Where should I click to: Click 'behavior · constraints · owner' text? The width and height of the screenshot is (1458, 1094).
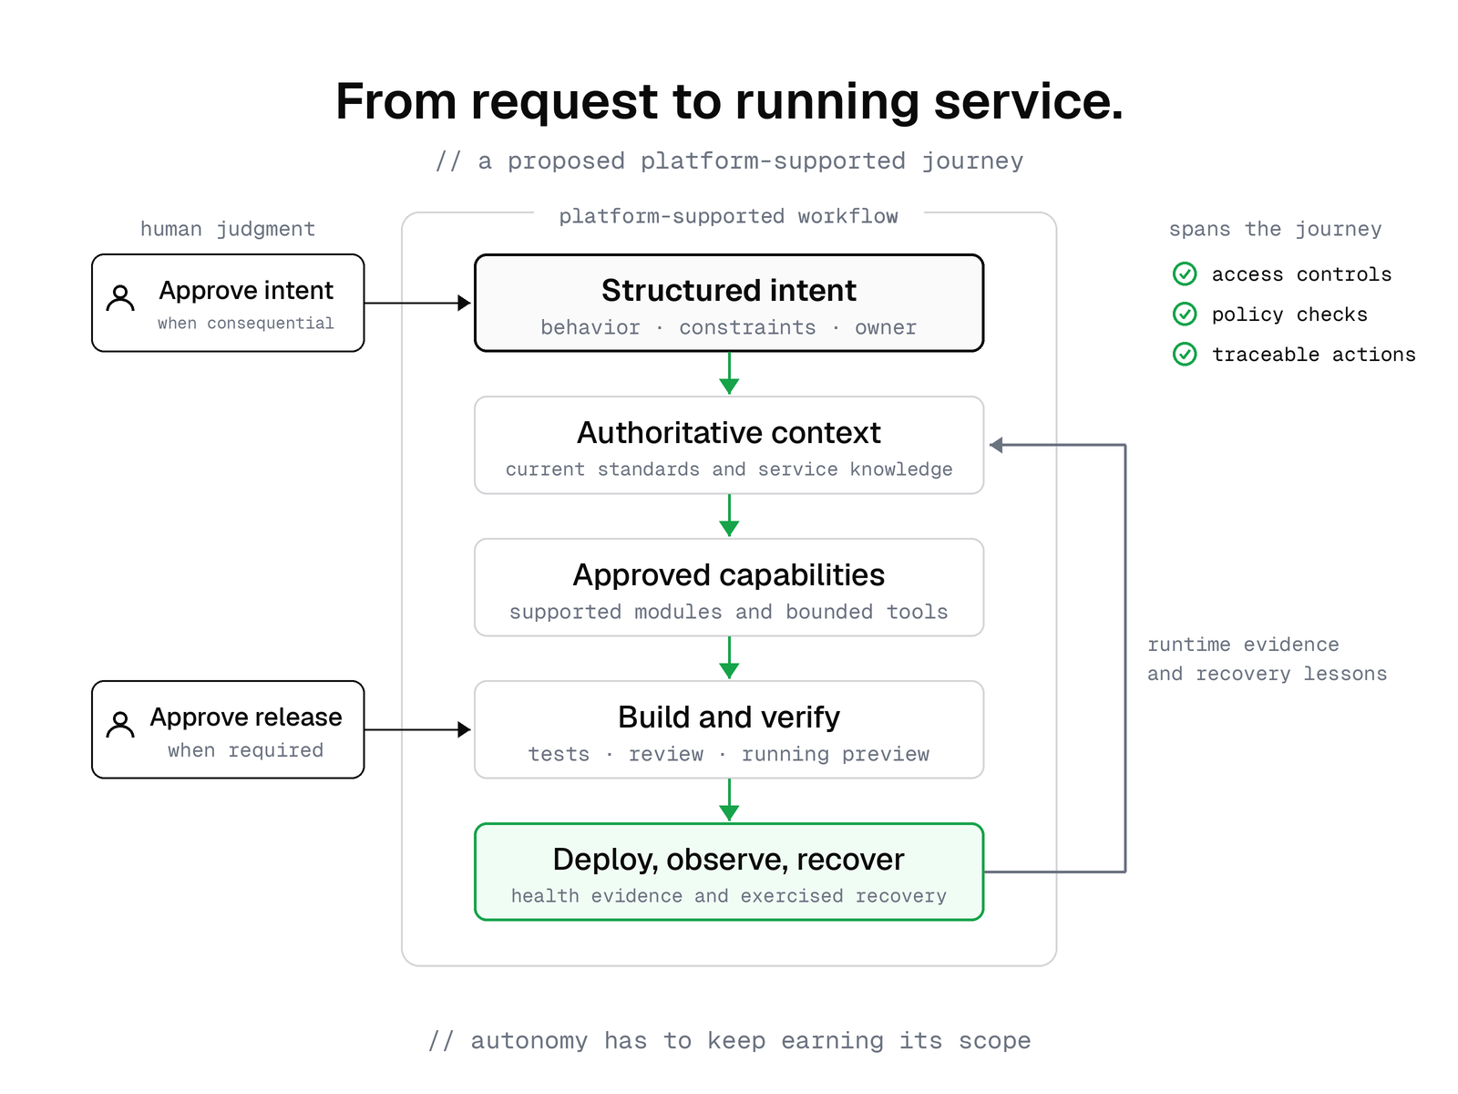point(729,327)
